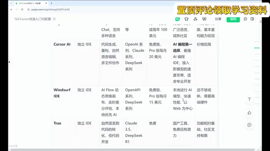
Task: Click the floating comment button
Action: 249,125
